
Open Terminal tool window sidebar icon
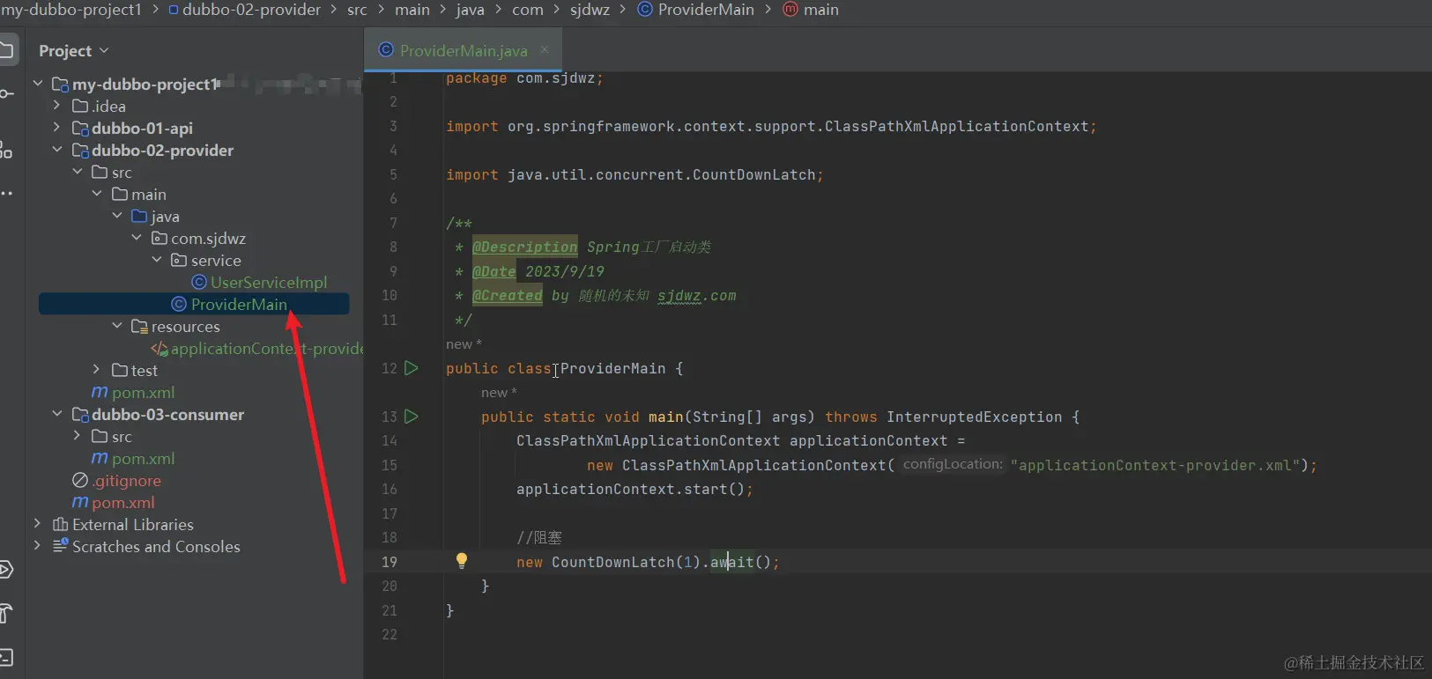(6, 657)
